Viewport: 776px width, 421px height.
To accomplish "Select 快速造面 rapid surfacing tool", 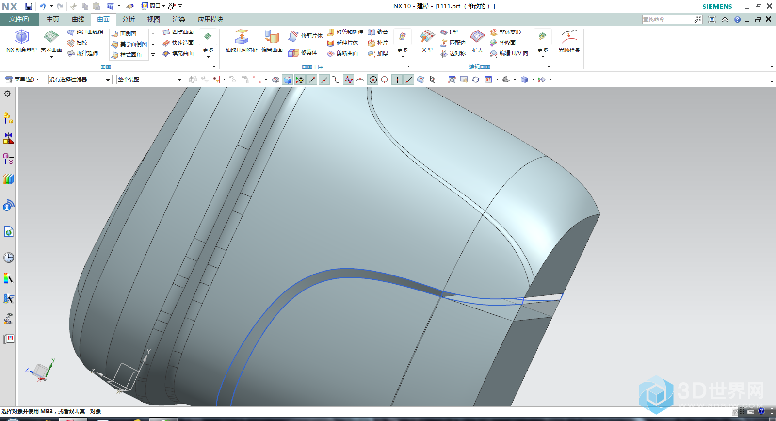I will 178,43.
